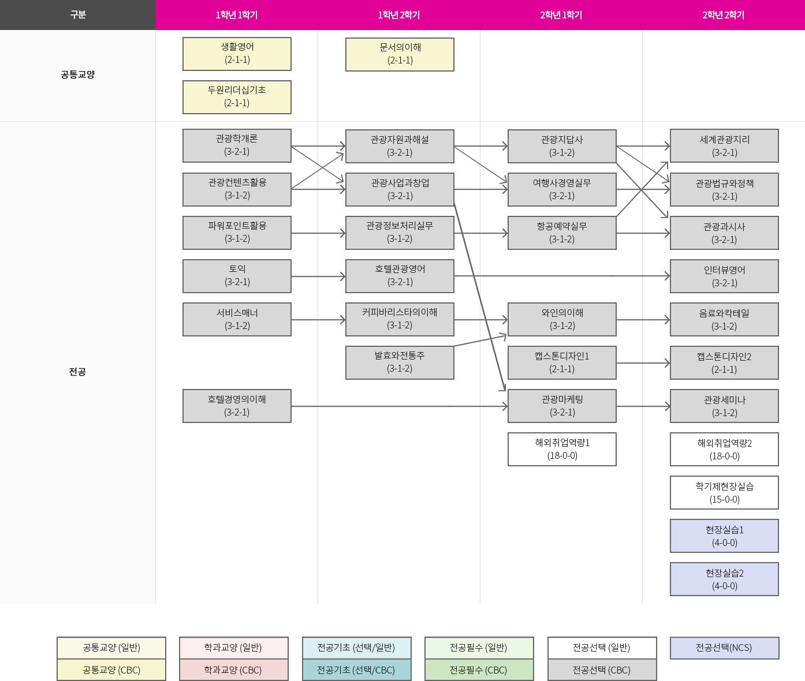805x681 pixels.
Task: Click the 학과교양 (CBC) legend swatch
Action: (x=234, y=670)
